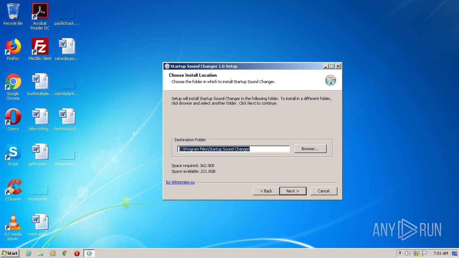Cancel the Startup Sound Changer setup
This screenshot has height=258, width=459.
pos(323,191)
